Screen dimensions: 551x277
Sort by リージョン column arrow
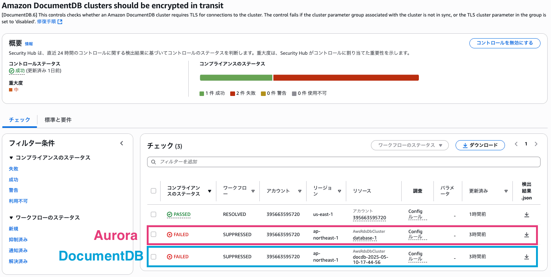[x=340, y=191]
